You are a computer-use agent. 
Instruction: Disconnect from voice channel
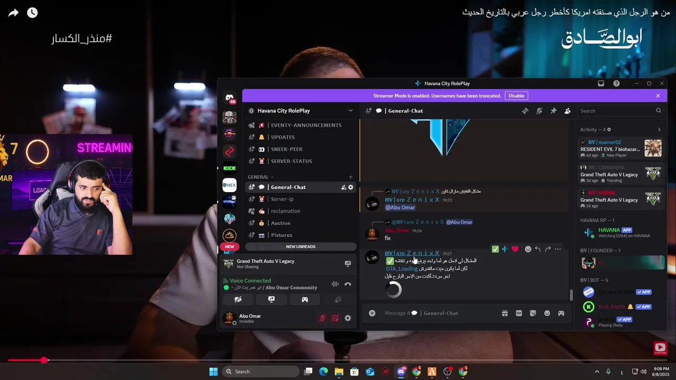348,284
